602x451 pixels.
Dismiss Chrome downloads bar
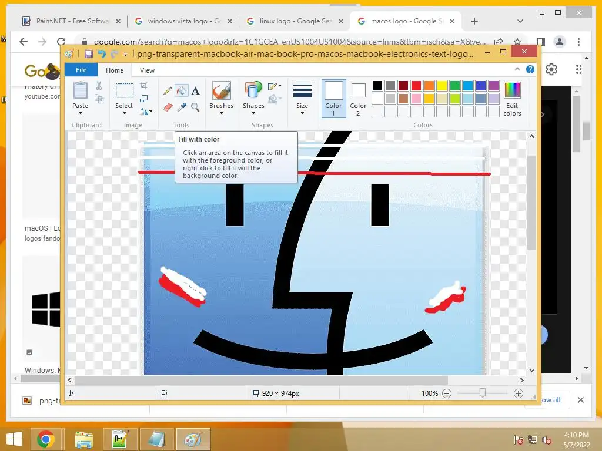(580, 400)
